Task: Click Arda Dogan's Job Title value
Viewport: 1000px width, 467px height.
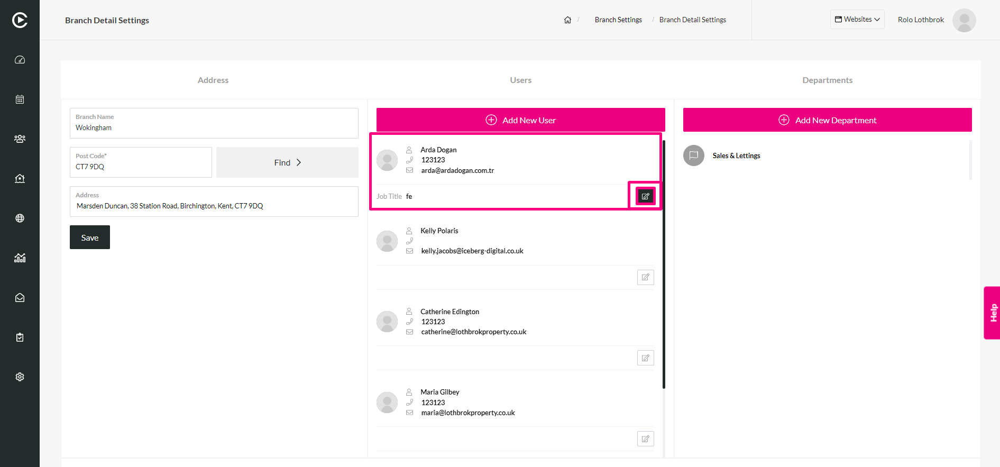Action: click(x=409, y=196)
